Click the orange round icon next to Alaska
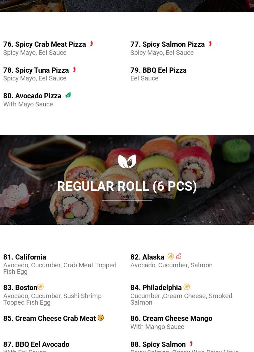Viewport: 254px width, 352px height. coord(171,256)
